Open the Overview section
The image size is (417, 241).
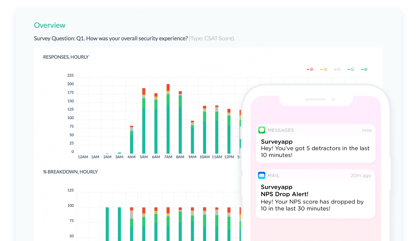(50, 25)
